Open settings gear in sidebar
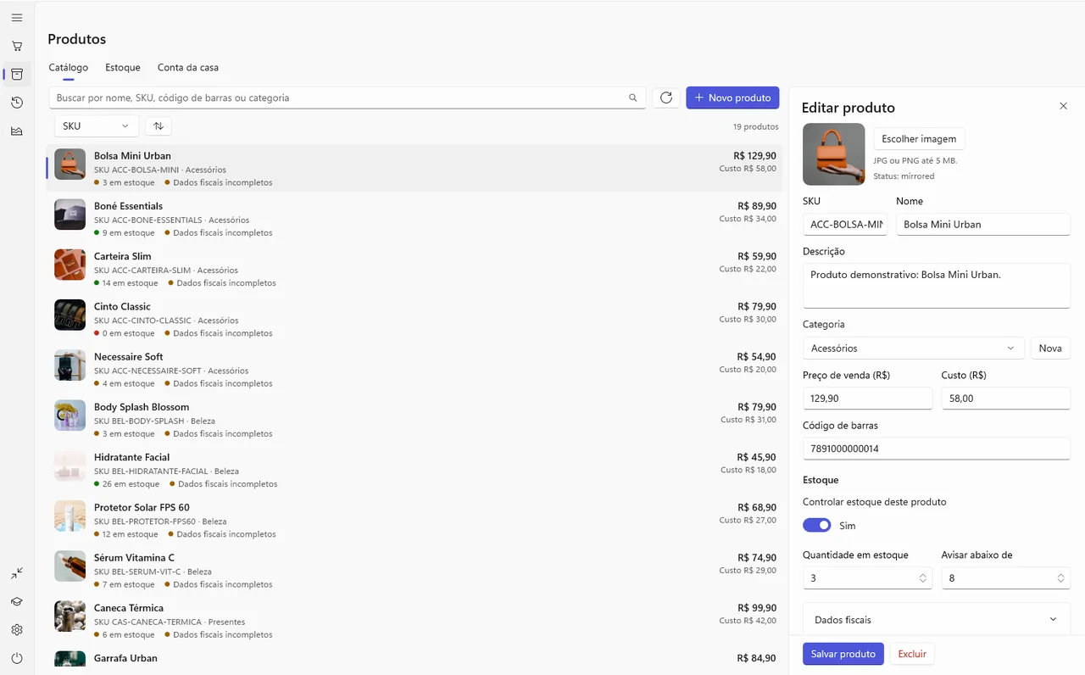Viewport: 1085px width, 675px height. coord(17,630)
